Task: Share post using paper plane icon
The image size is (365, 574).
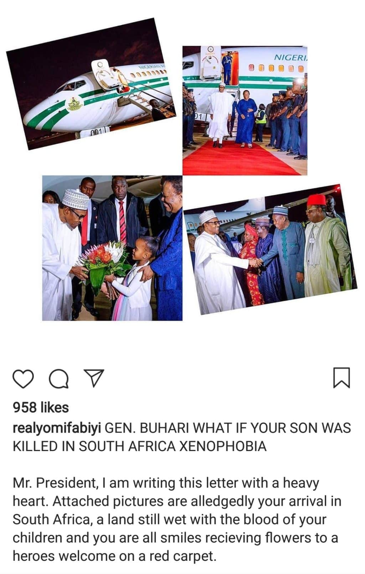Action: [93, 378]
